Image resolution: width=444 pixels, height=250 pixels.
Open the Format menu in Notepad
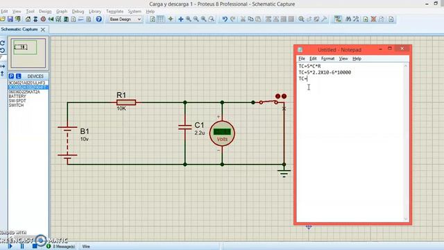coord(327,58)
